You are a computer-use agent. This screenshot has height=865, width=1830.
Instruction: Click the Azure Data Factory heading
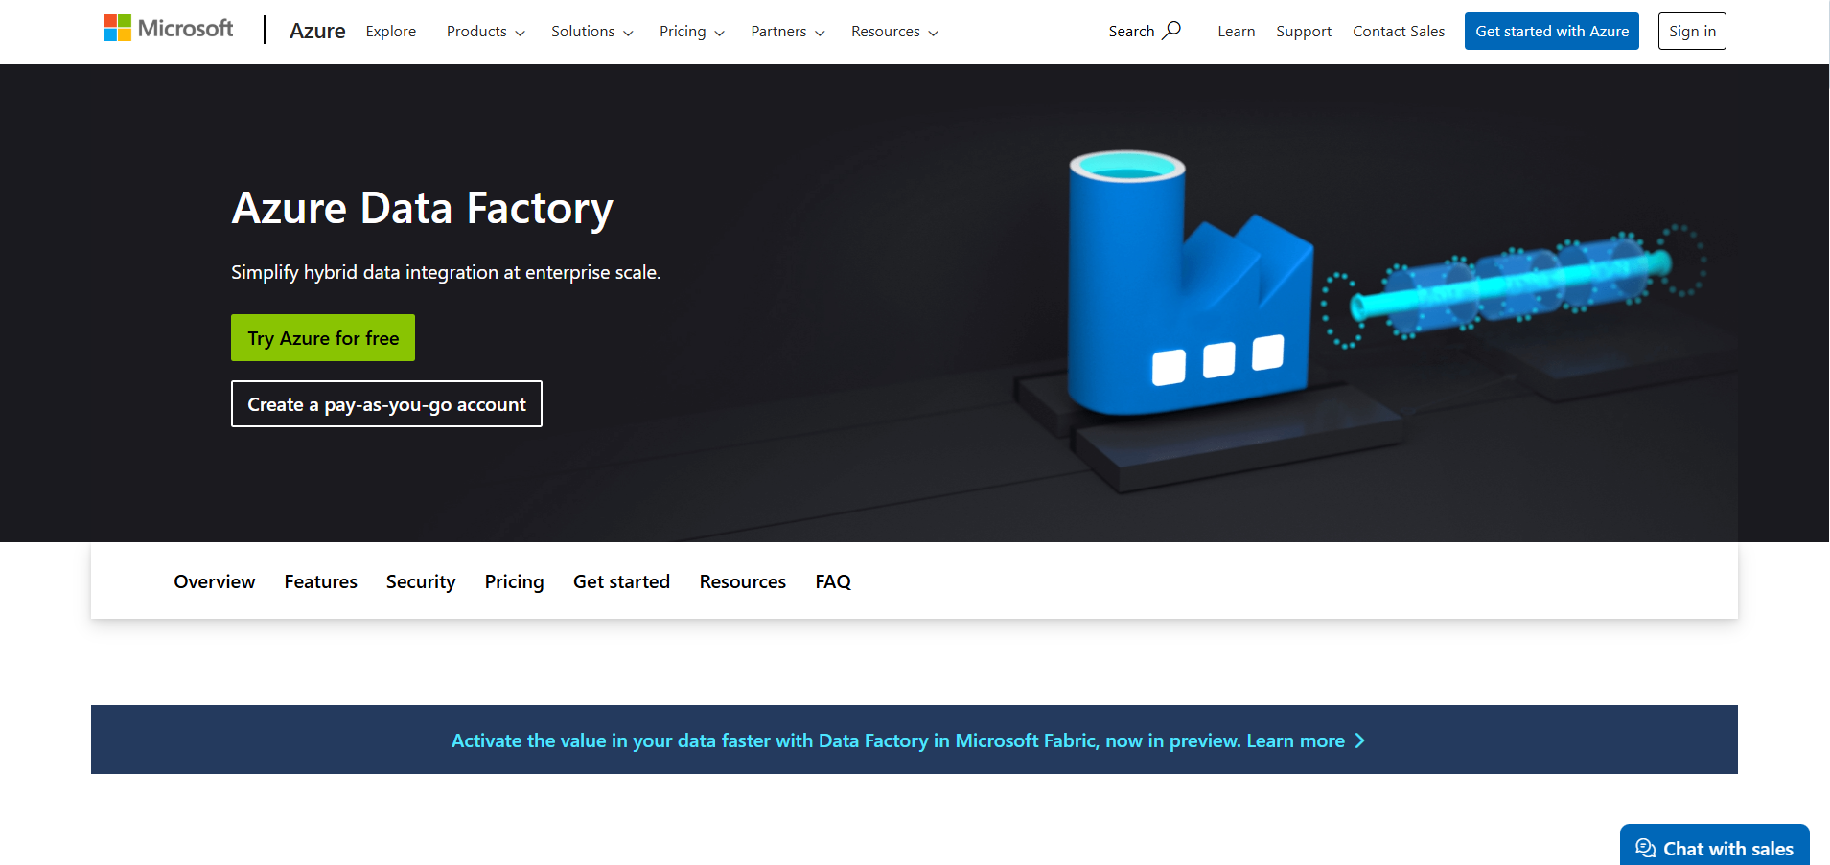pos(422,209)
